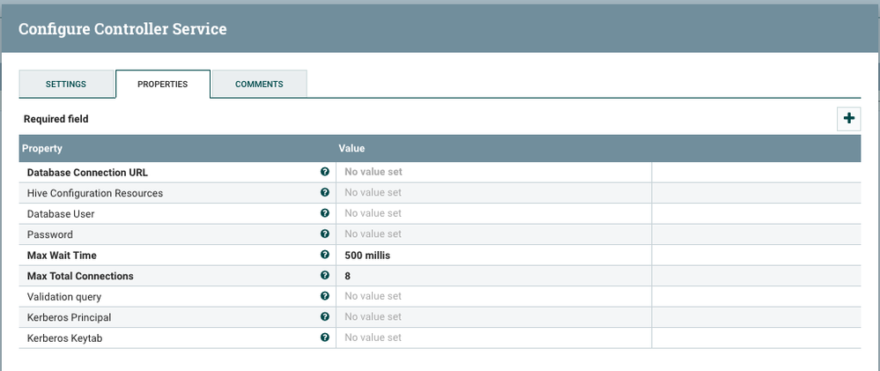Viewport: 880px width, 371px height.
Task: Click help icon beside Max Wait Time
Action: pos(325,255)
